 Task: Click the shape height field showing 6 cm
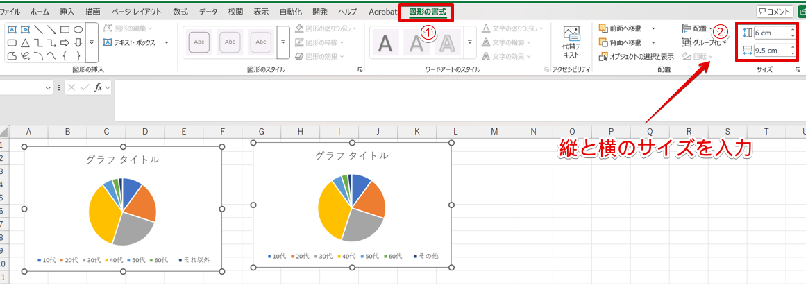771,33
